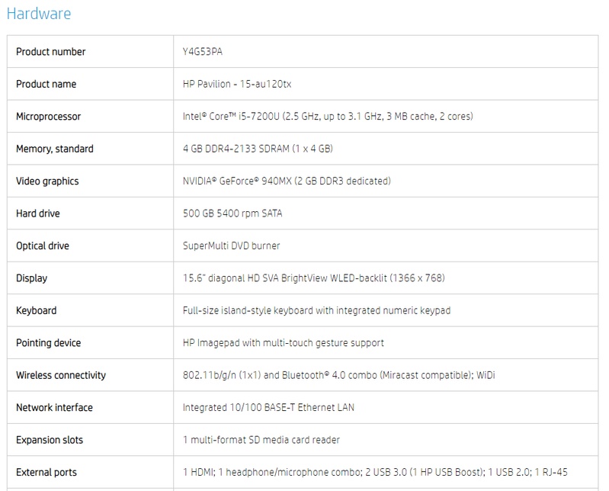Select the Intel Core i5-7200U specification
This screenshot has height=491, width=609.
pos(328,116)
